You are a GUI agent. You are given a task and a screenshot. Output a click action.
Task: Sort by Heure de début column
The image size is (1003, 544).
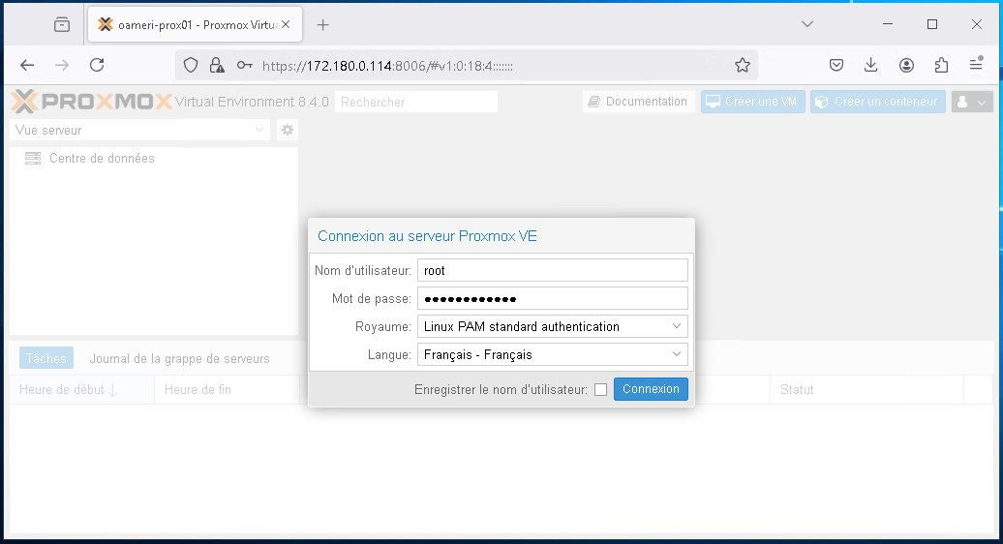coord(82,389)
